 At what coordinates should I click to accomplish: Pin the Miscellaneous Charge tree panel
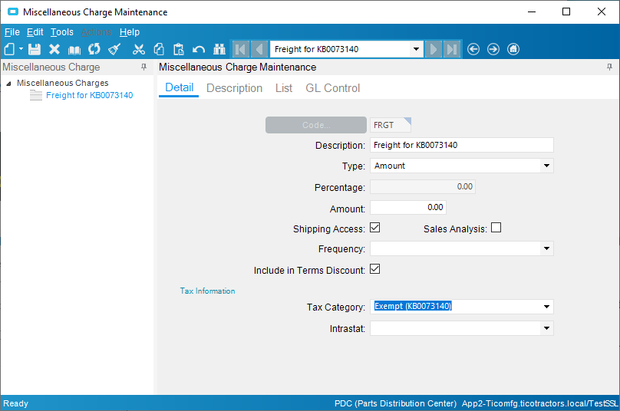(144, 67)
